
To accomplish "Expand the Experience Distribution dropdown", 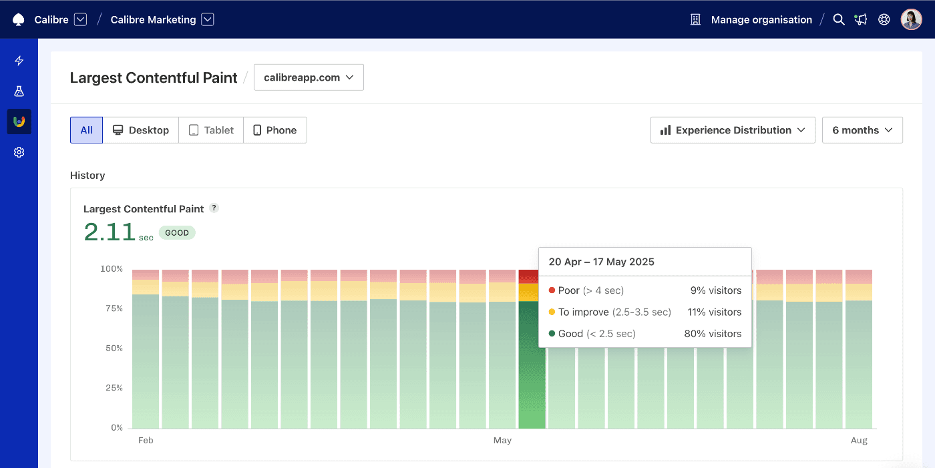I will (732, 130).
